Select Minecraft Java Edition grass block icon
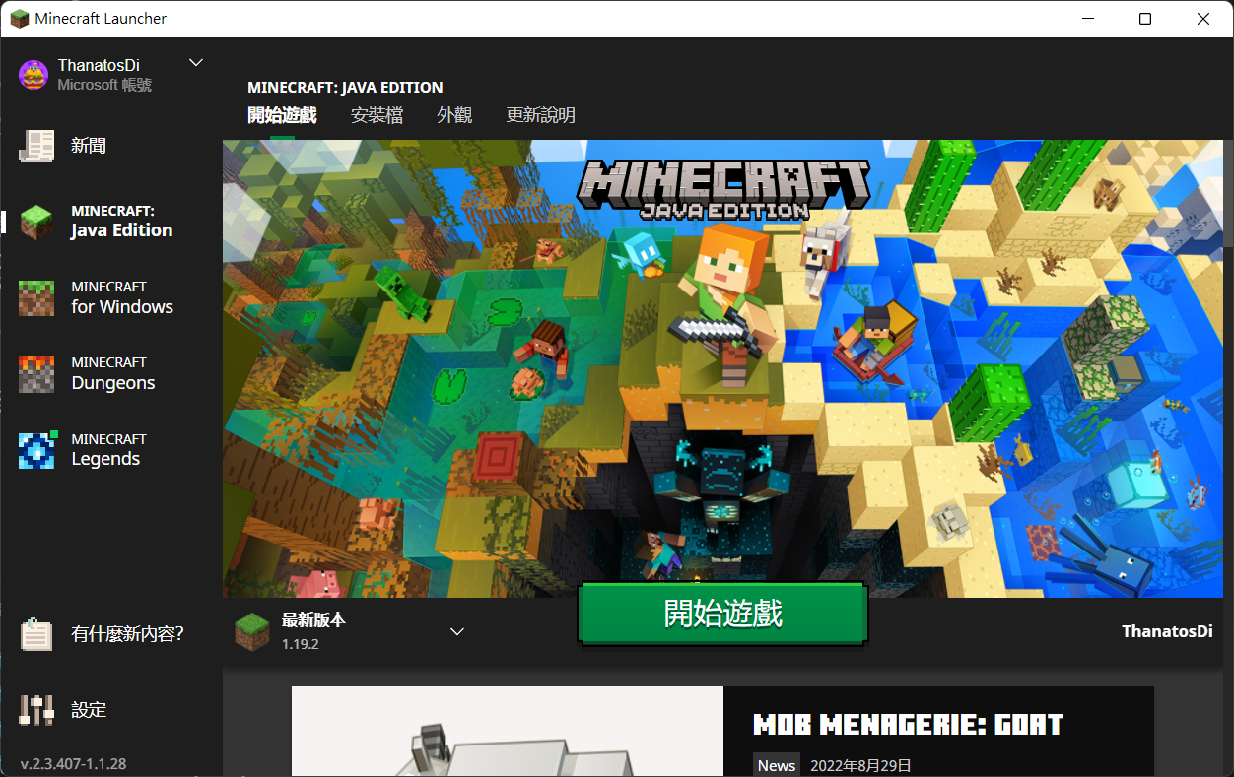This screenshot has width=1234, height=777. [36, 222]
